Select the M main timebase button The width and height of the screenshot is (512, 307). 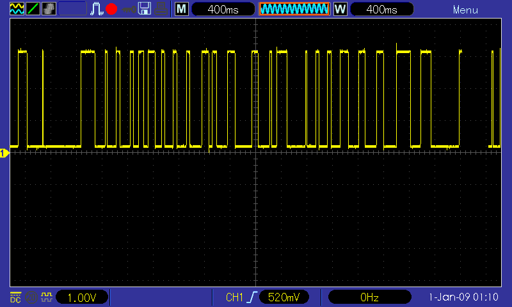182,9
